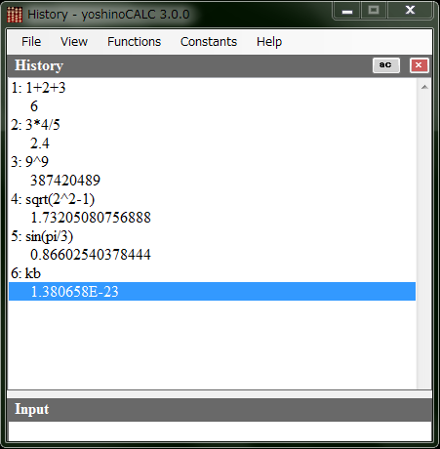Open the Functions menu

(134, 42)
